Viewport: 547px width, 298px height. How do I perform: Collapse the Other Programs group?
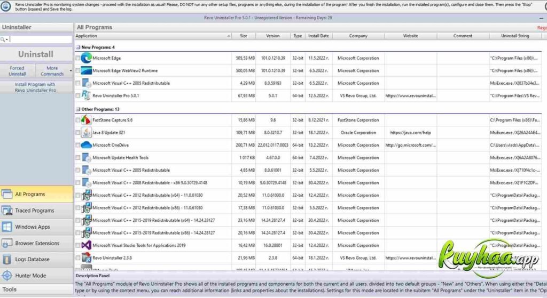point(78,109)
